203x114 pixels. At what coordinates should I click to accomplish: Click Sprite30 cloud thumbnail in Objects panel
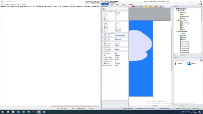[189, 63]
